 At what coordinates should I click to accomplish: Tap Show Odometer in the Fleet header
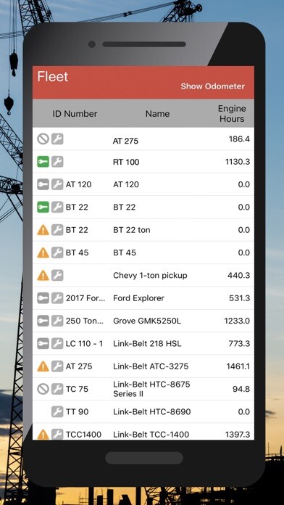point(212,86)
